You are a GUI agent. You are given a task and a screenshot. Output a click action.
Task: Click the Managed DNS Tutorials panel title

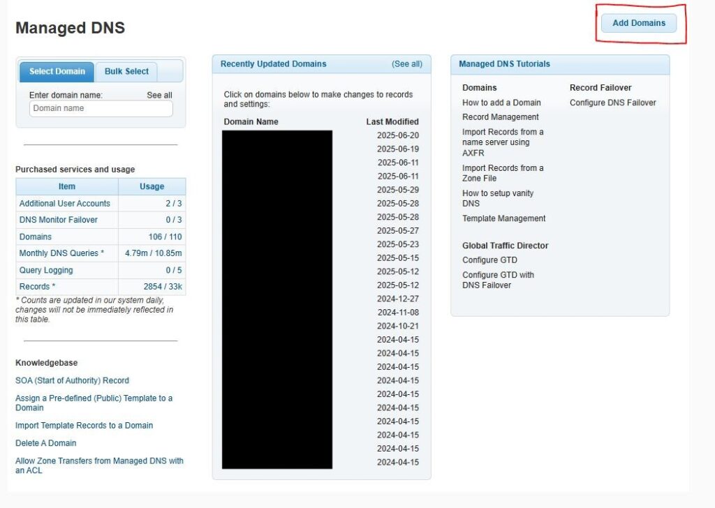(504, 63)
